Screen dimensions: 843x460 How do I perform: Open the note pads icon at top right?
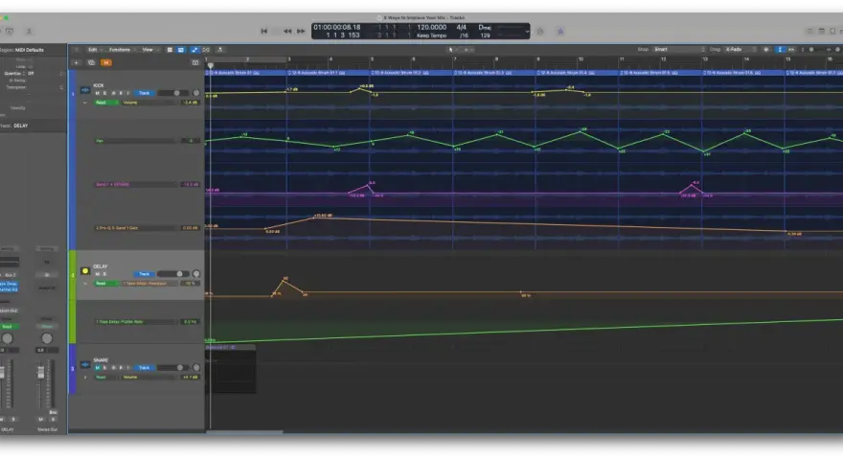pos(822,32)
